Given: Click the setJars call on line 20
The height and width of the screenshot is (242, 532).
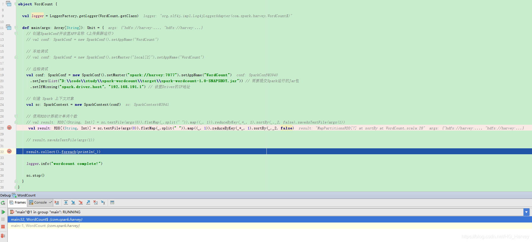Looking at the screenshot, I should (x=137, y=81).
